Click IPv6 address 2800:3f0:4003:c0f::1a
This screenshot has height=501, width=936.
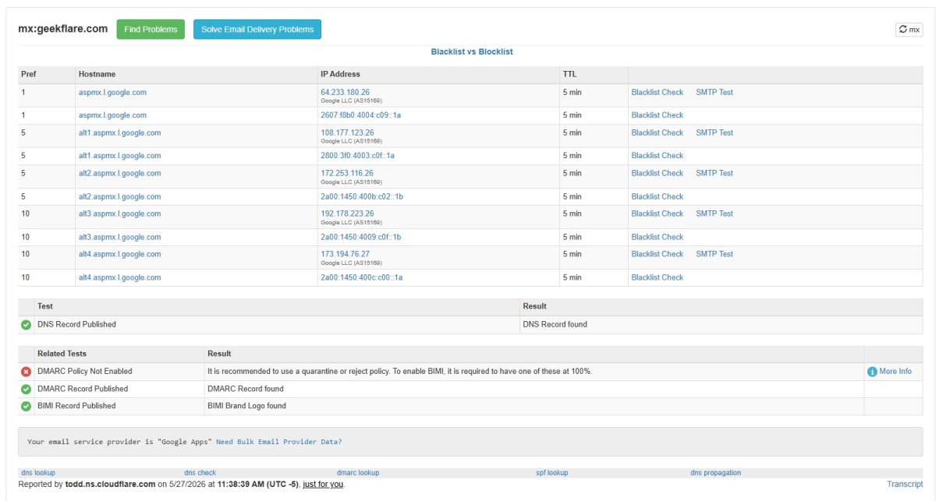coord(357,156)
